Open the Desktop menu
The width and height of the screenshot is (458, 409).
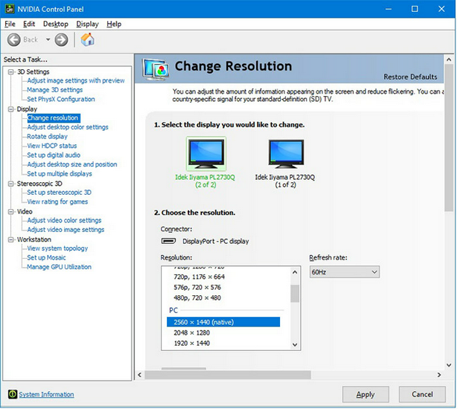[x=56, y=24]
